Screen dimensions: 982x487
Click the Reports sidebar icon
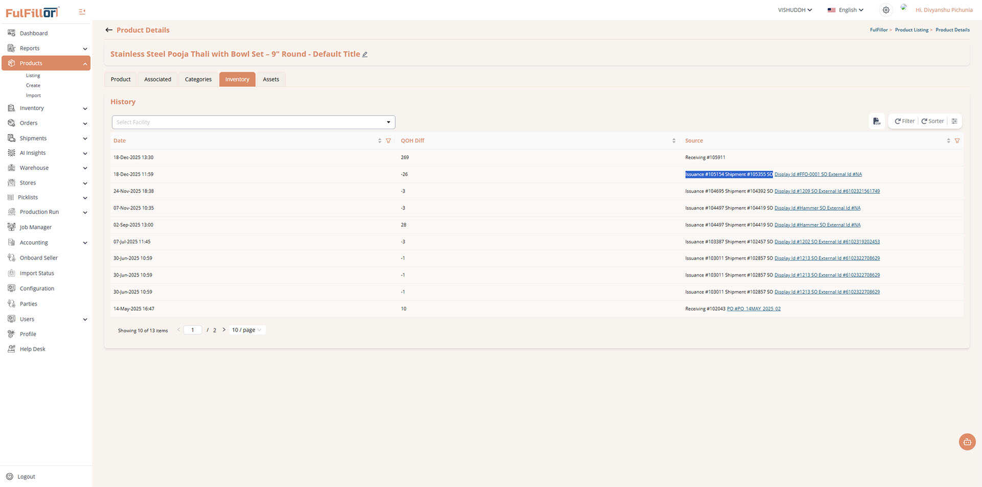coord(11,48)
